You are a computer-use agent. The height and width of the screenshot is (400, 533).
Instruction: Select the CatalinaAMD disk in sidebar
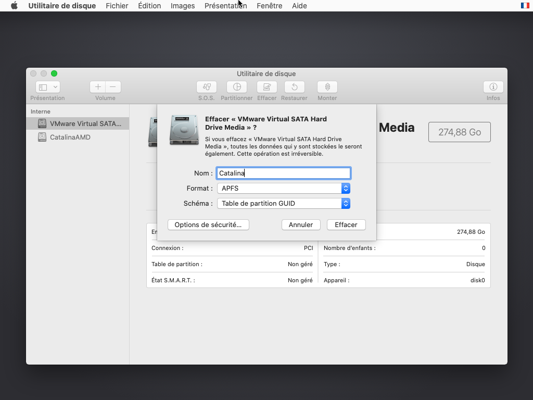78,137
